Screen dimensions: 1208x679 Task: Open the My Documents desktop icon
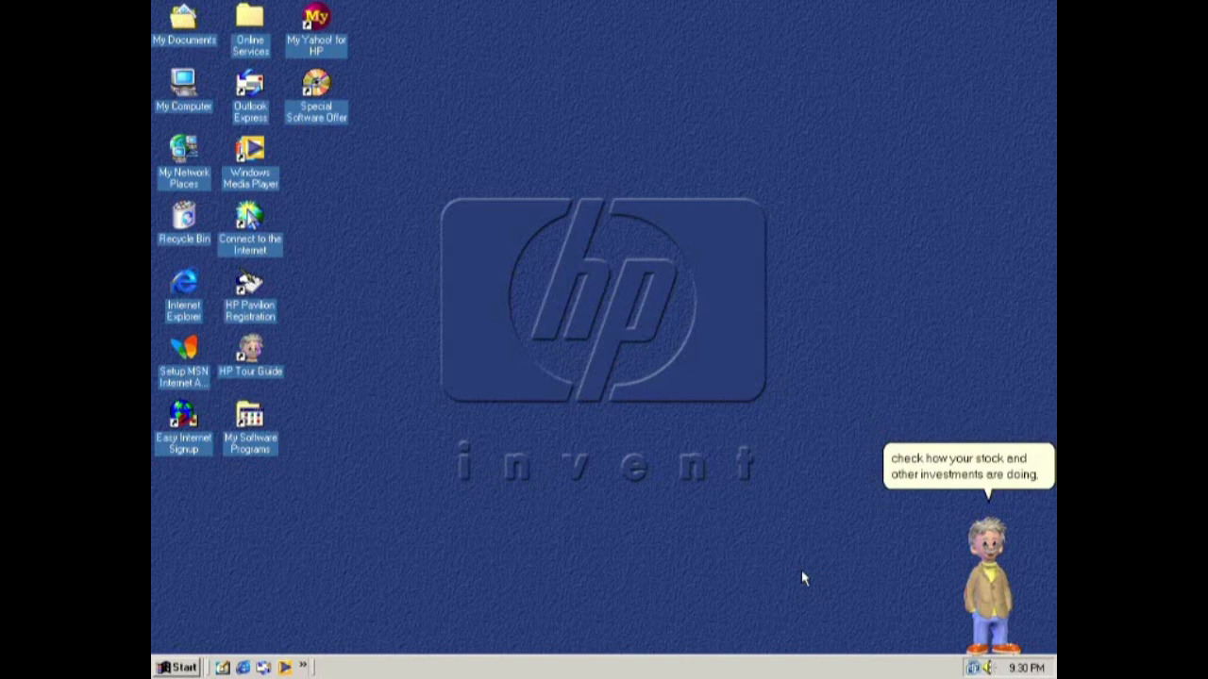184,25
